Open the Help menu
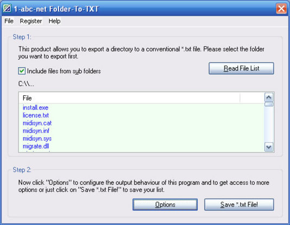 pos(54,21)
